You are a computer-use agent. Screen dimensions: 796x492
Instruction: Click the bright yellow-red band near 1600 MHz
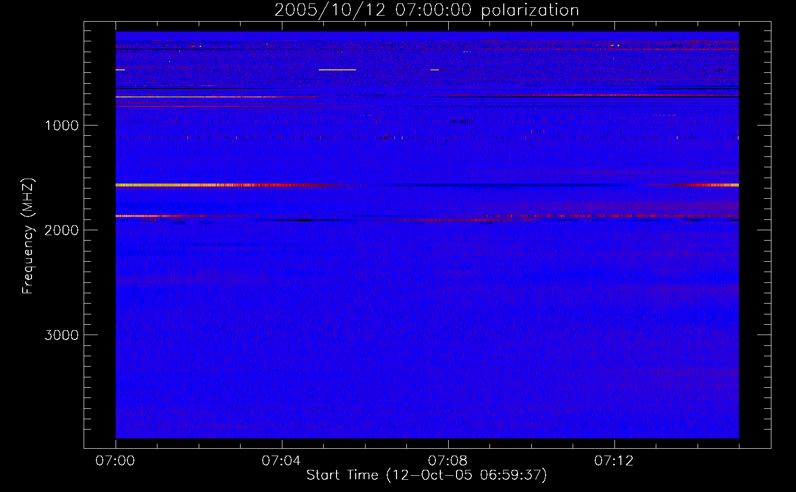pyautogui.click(x=427, y=185)
